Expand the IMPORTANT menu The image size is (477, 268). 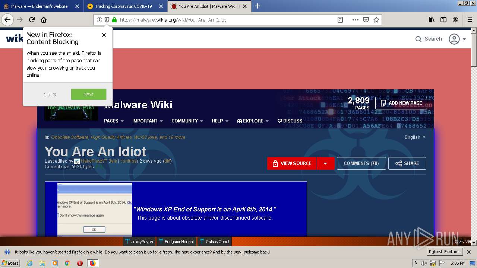coord(148,121)
